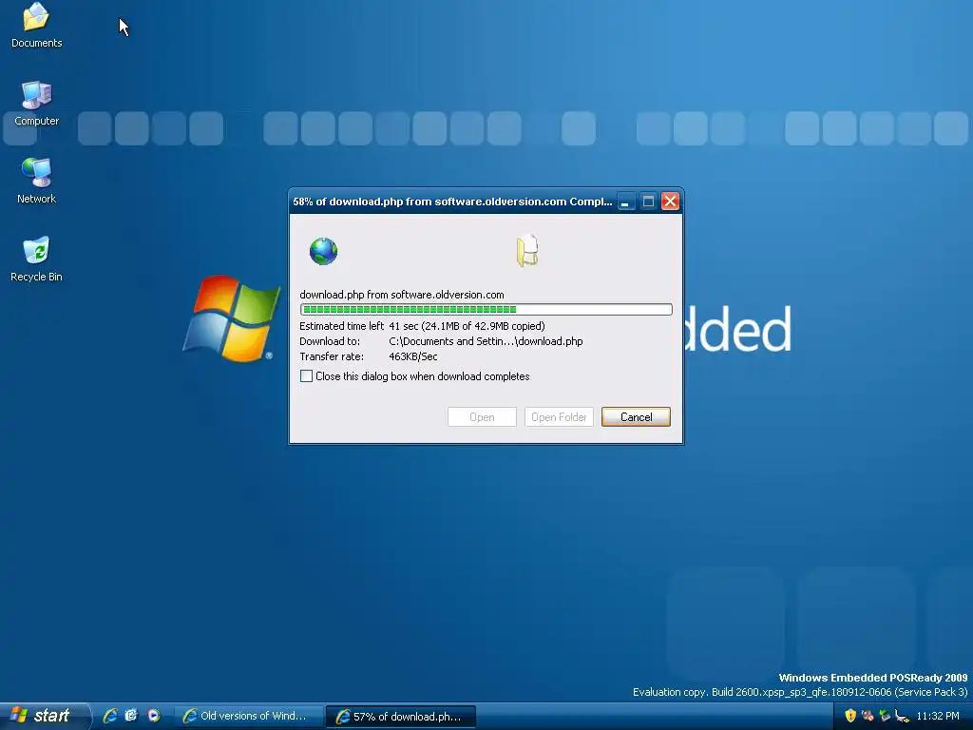973x730 pixels.
Task: Select the Recycle Bin icon
Action: pos(36,259)
